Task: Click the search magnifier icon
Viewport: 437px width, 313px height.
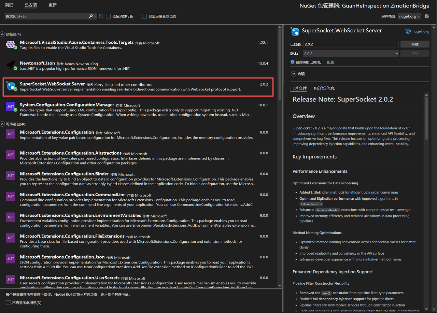Action: [x=91, y=16]
